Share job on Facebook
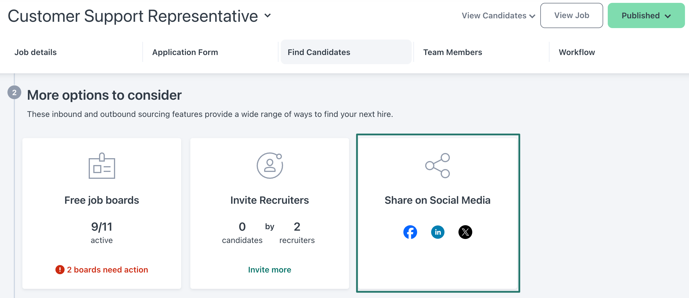The image size is (689, 298). (410, 232)
